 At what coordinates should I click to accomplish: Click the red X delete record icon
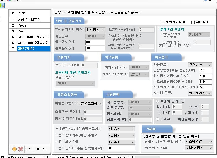(x=21, y=149)
